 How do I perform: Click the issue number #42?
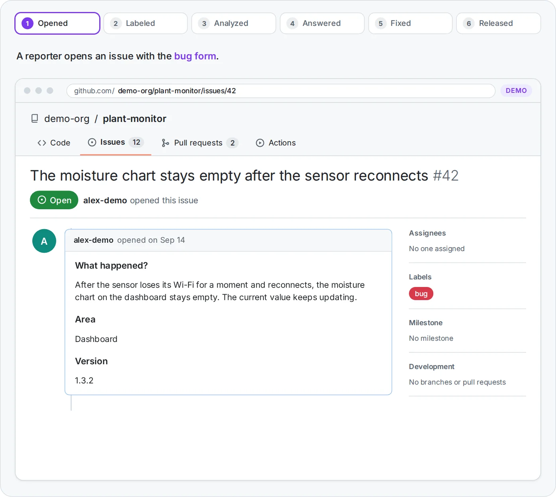point(446,176)
